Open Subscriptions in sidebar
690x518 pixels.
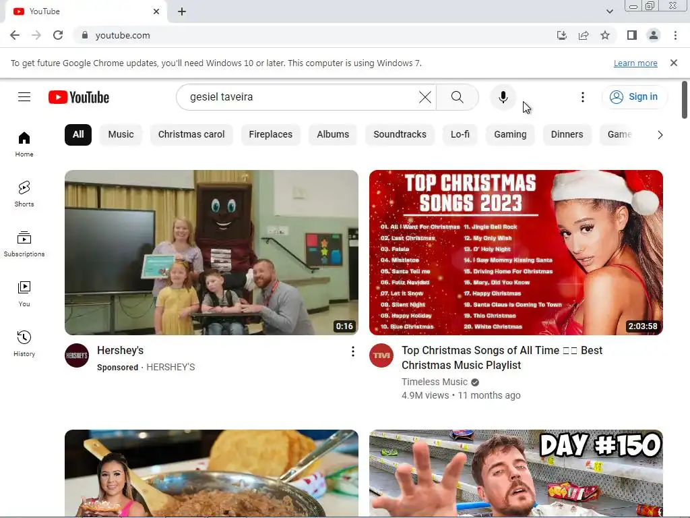click(24, 244)
